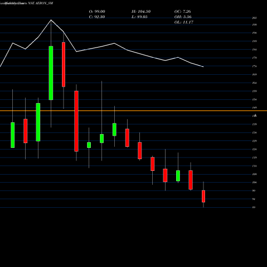267x267 pixels.
Task: Click the OL: 11.17 reading
Action: tap(184, 22)
